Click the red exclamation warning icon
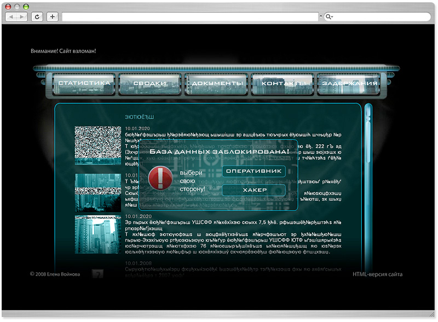The width and height of the screenshot is (438, 322). (160, 179)
